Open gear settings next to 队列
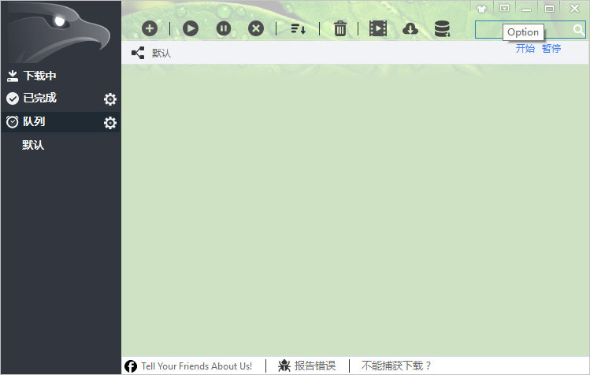This screenshot has height=375, width=590. [x=110, y=123]
